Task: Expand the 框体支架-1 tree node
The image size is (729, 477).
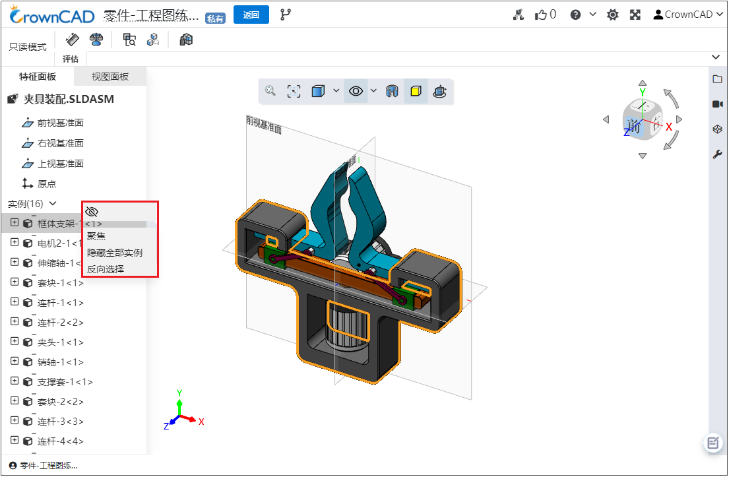Action: (x=15, y=222)
